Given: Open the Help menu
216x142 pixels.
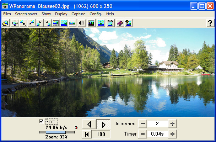Looking at the screenshot, I should pos(110,14).
